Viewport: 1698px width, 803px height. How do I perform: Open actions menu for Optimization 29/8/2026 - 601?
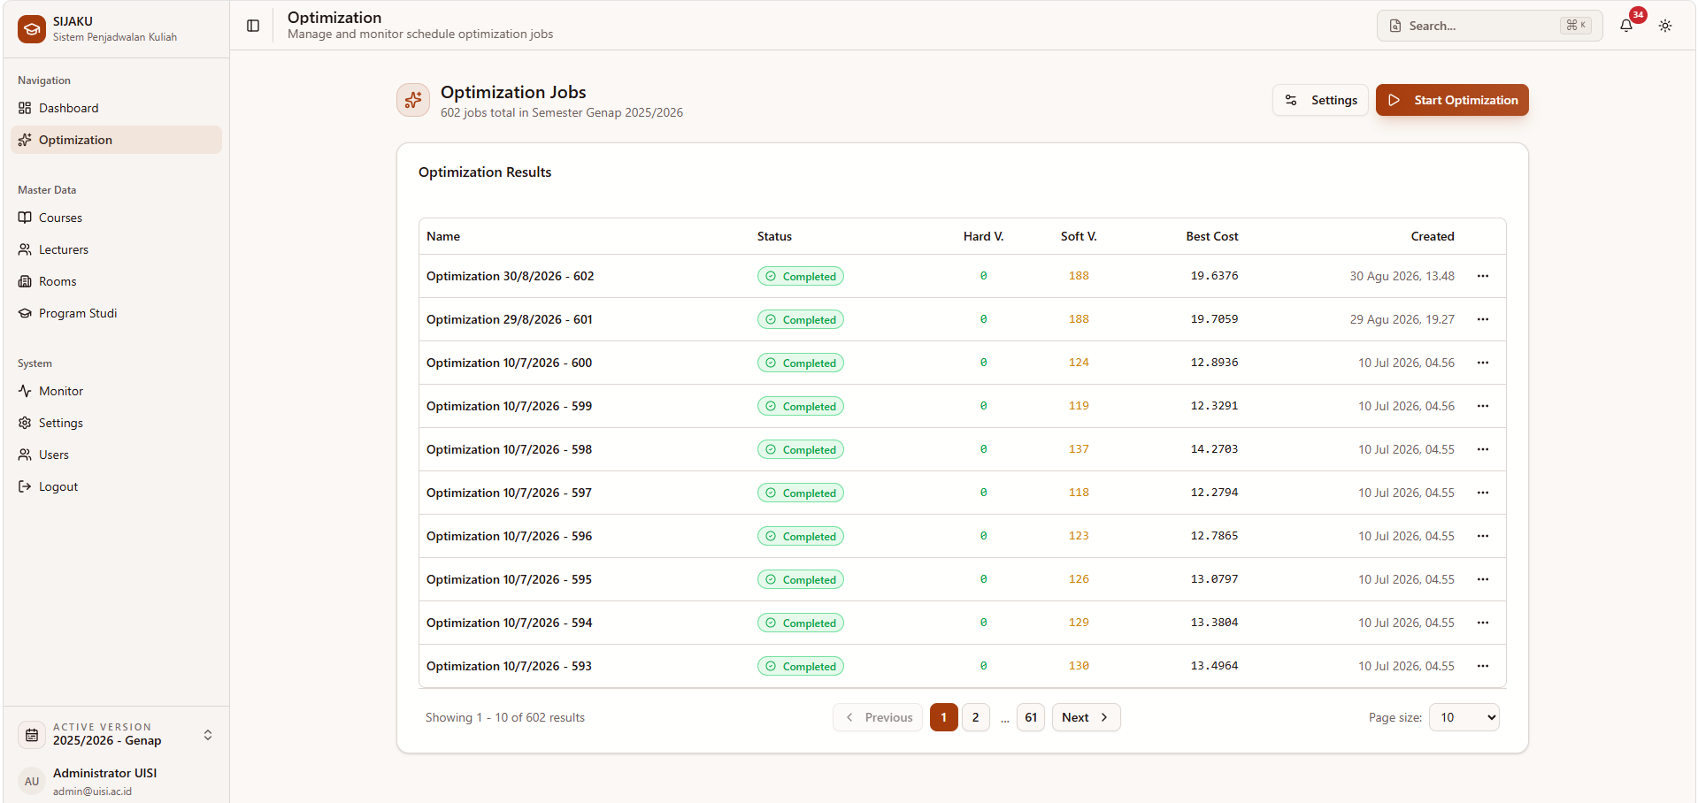(1483, 319)
